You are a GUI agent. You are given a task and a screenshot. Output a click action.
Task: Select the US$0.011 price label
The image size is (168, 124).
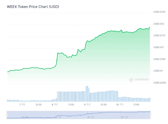(158, 47)
